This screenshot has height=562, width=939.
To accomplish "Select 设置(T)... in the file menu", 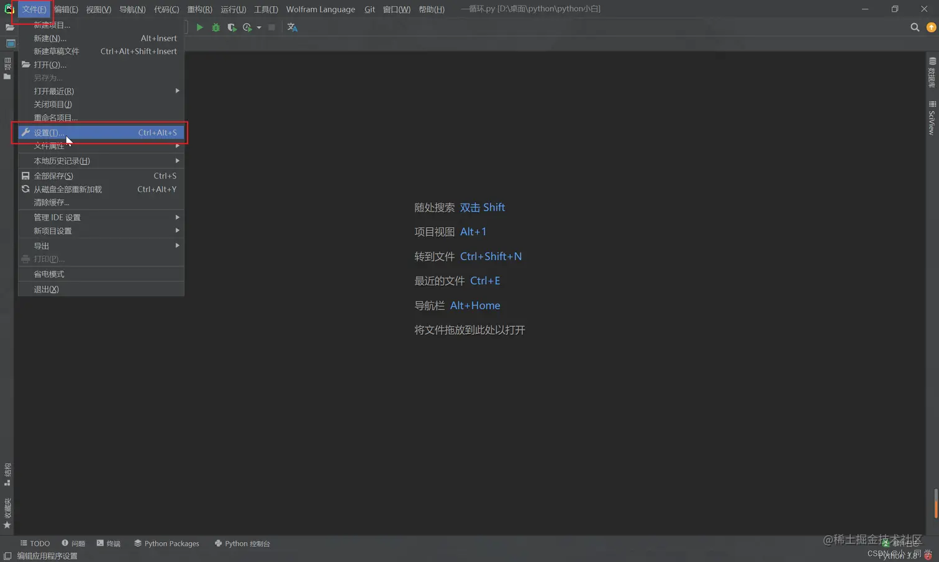I will [101, 132].
